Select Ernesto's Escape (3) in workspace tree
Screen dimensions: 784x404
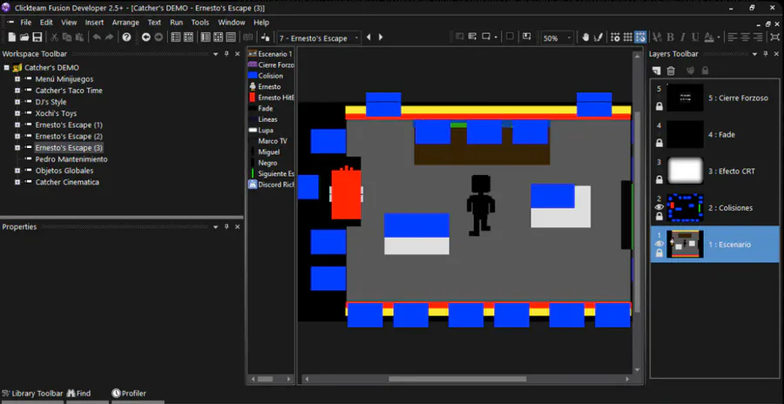point(69,148)
